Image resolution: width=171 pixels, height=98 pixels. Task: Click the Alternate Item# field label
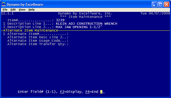tap(38, 34)
